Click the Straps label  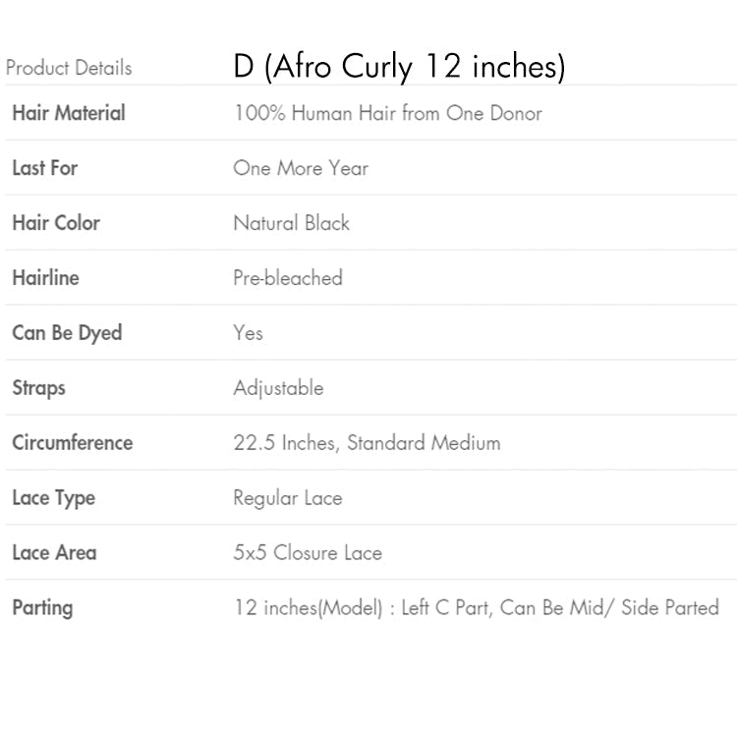coord(38,388)
